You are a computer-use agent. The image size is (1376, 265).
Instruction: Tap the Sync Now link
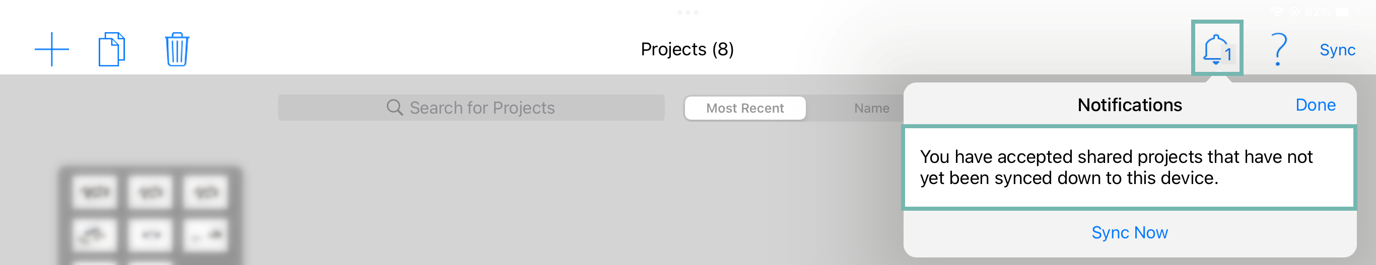[x=1129, y=232]
